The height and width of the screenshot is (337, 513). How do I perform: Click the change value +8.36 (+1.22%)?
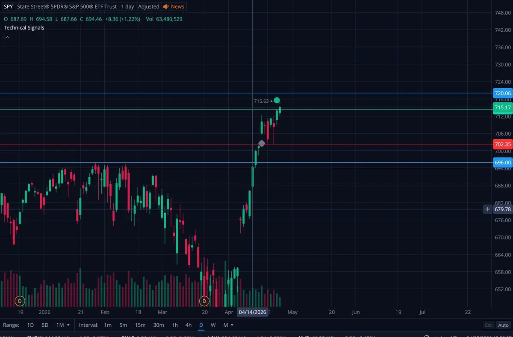point(122,19)
